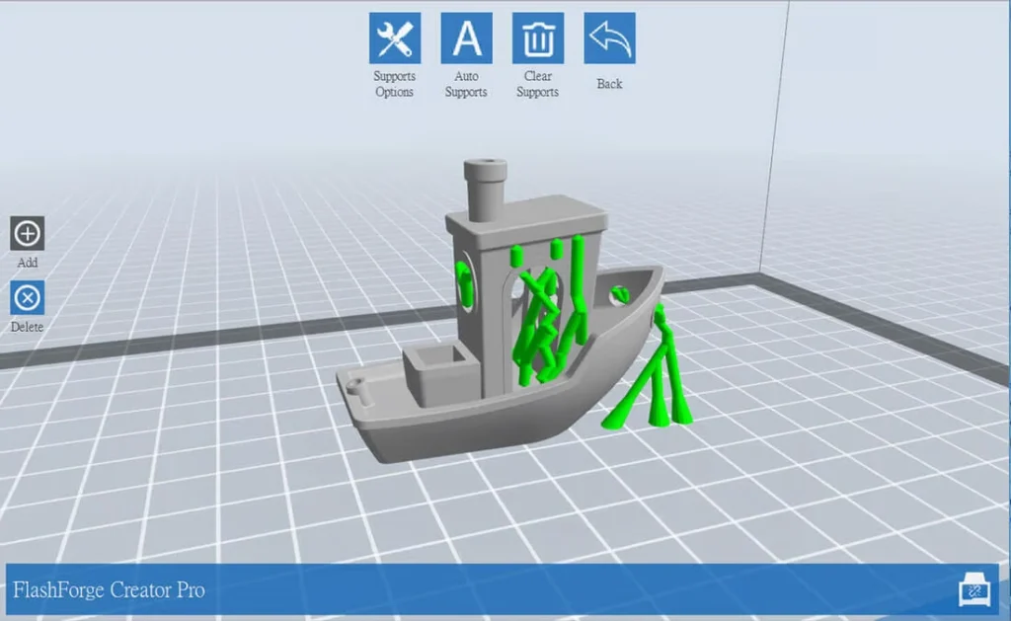
Task: Go back using the Back arrow icon
Action: pyautogui.click(x=609, y=39)
